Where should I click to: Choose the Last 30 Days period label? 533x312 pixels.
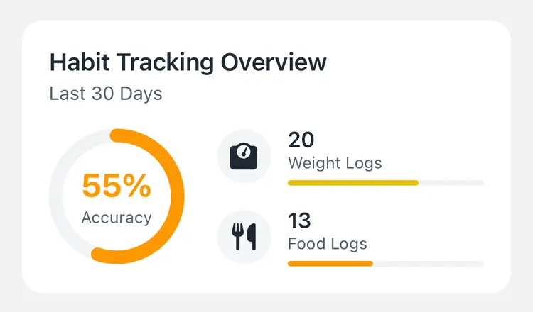[106, 94]
